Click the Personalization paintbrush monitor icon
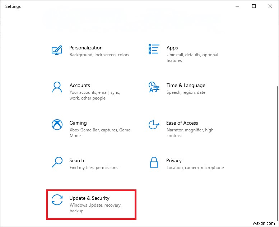The height and width of the screenshot is (227, 279). click(57, 50)
